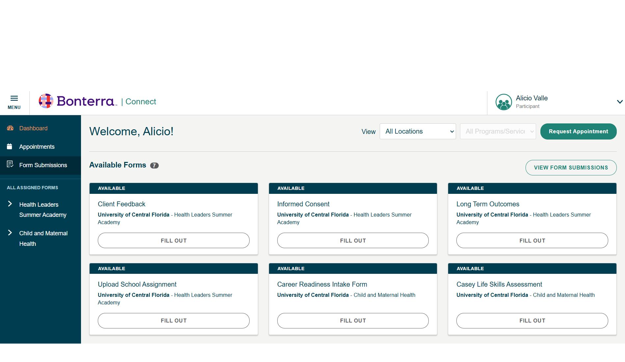Screen dimensions: 625x362
Task: Open the Upload School Assignment card title
Action: [137, 284]
